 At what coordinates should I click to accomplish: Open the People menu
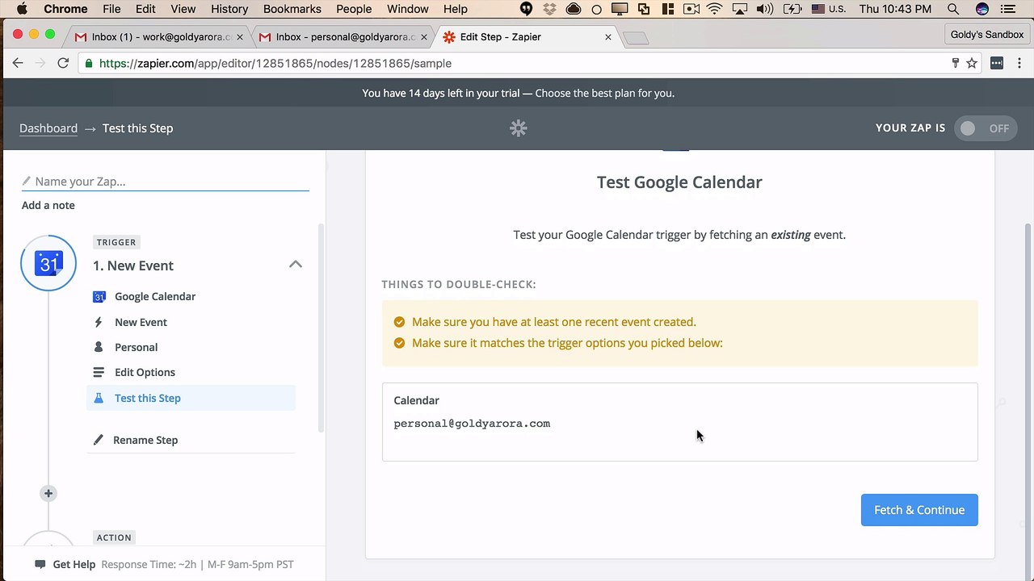click(x=354, y=9)
